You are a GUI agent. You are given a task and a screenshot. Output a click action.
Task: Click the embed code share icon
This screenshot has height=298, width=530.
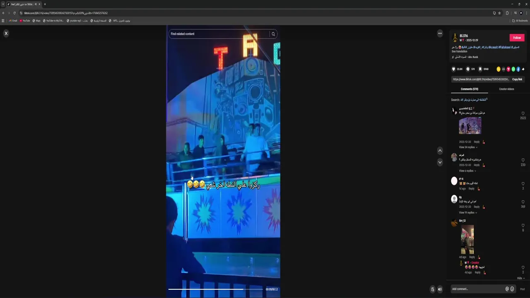click(503, 69)
